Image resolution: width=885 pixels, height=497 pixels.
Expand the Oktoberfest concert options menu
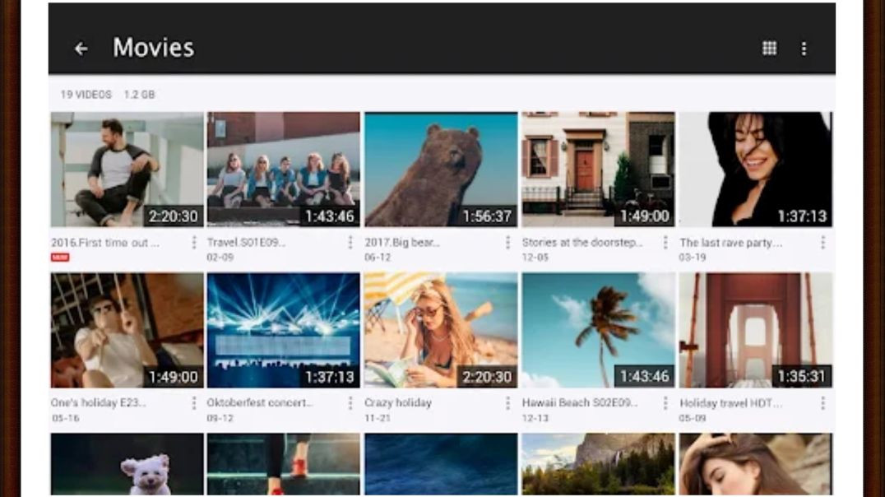[x=350, y=403]
